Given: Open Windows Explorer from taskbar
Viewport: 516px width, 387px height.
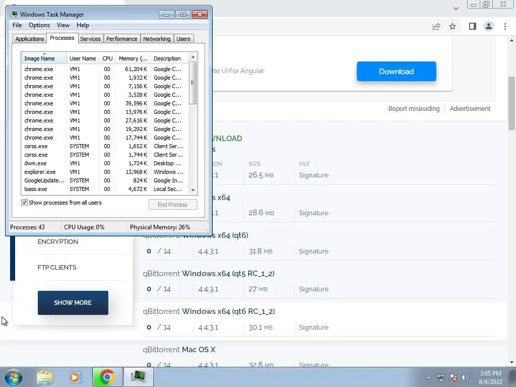Looking at the screenshot, I should tap(45, 377).
